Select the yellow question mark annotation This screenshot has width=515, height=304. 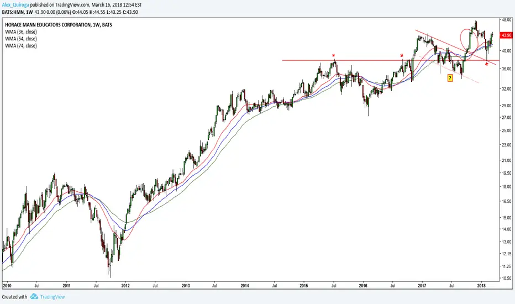click(450, 78)
